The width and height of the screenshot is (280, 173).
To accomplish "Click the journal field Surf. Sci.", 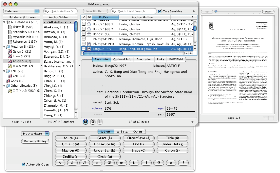I will pos(149,102).
